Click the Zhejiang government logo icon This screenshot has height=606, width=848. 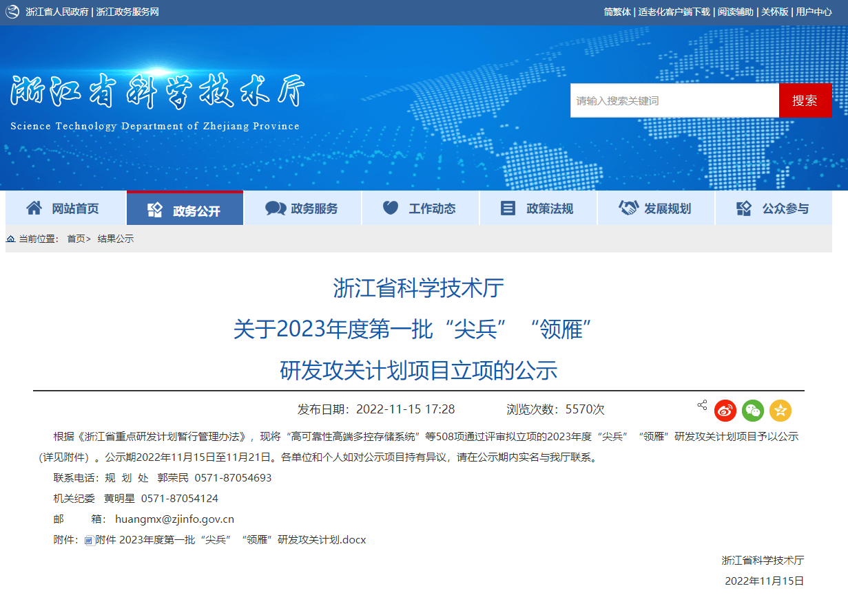coord(13,12)
